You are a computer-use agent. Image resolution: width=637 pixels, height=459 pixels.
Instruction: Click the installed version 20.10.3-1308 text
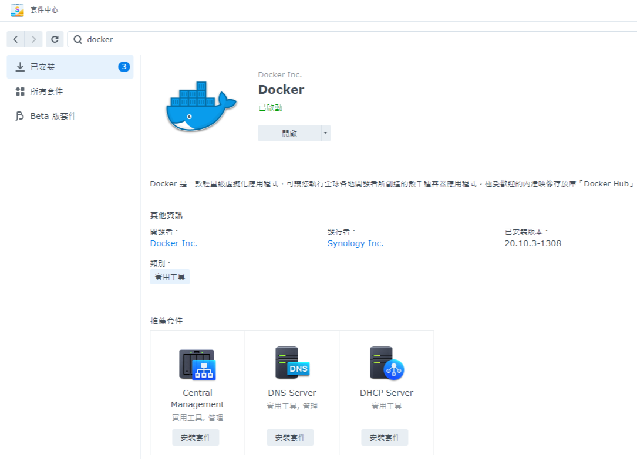(x=533, y=243)
